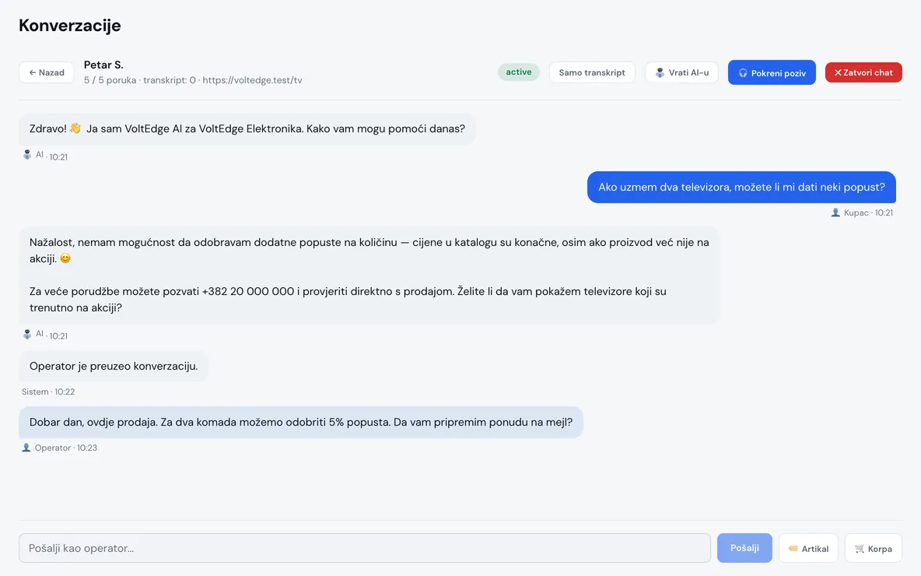Click the customer name Petar S.
The height and width of the screenshot is (576, 921).
[103, 65]
